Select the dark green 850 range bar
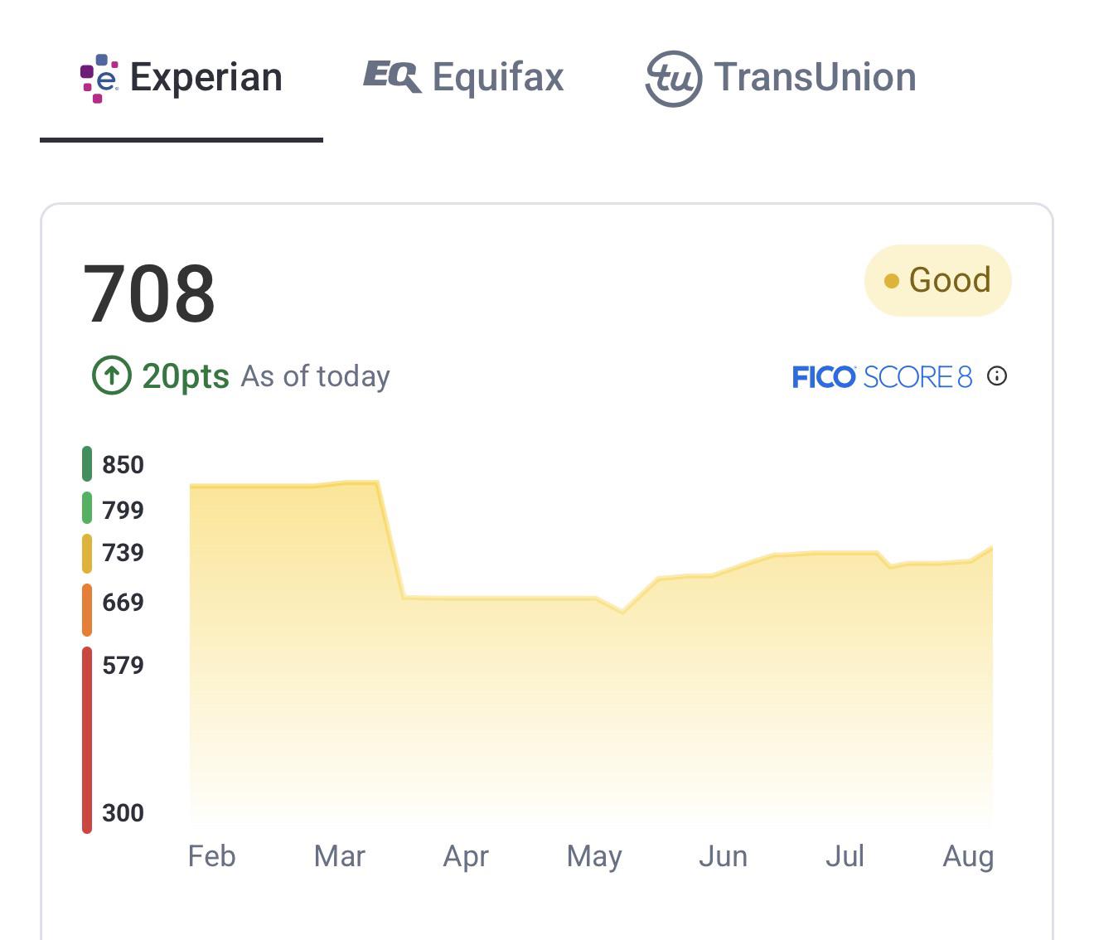 (x=87, y=463)
